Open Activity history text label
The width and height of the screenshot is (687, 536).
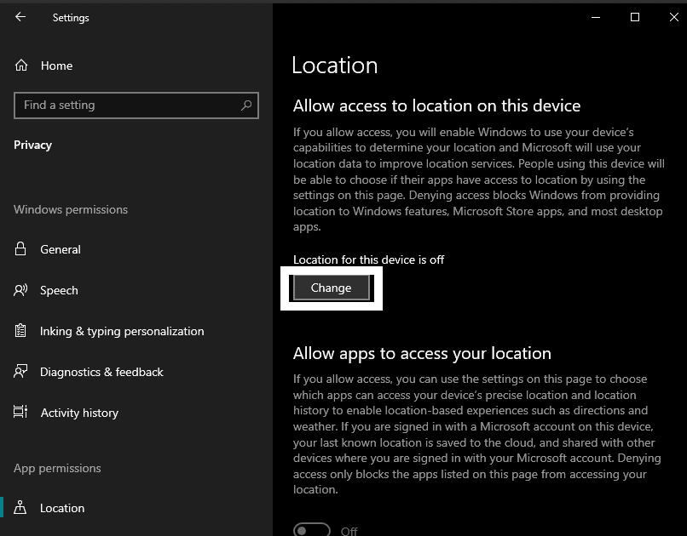point(79,413)
